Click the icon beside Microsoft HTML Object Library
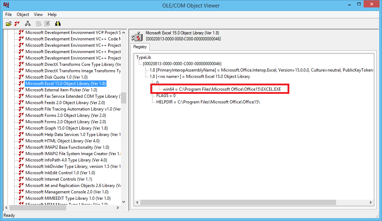This screenshot has height=221, width=382. coord(21,141)
